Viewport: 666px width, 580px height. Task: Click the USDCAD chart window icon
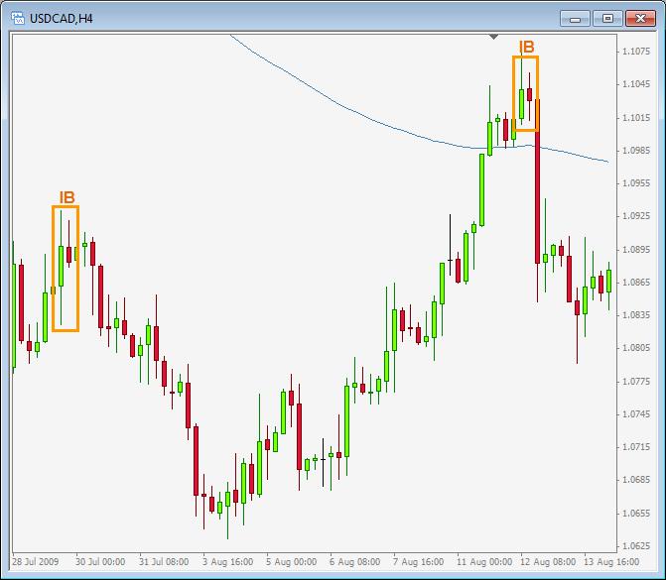click(x=18, y=18)
